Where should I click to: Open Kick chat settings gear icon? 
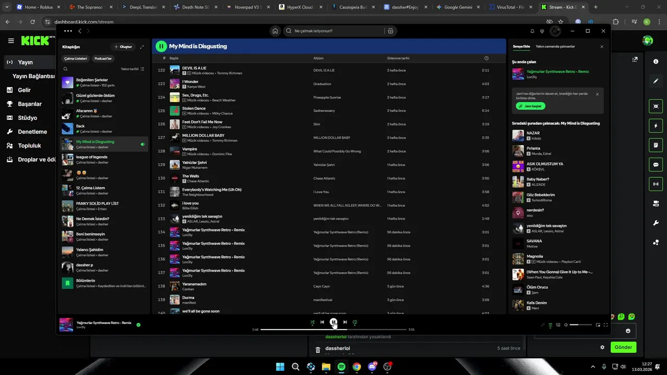(602, 347)
